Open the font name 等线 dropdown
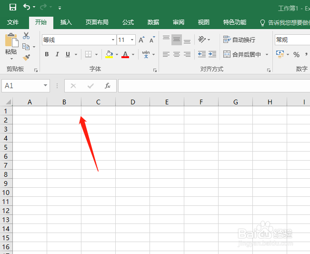The width and height of the screenshot is (310, 254). (x=113, y=40)
